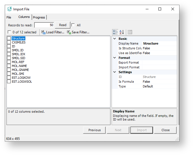This screenshot has height=155, width=193.
Task: Switch to the File tab
Action: tap(9, 17)
